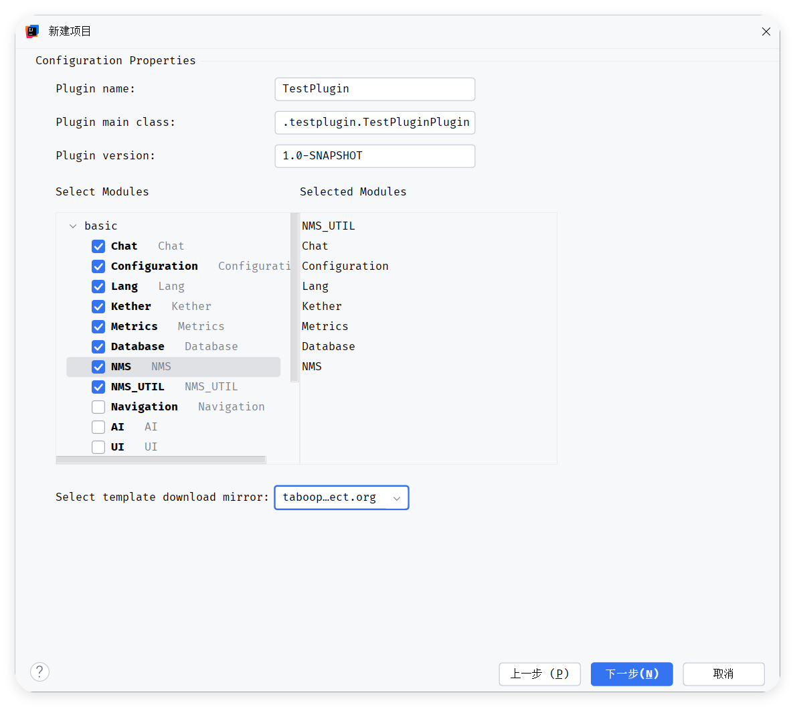Open the template download mirror dropdown

point(341,497)
